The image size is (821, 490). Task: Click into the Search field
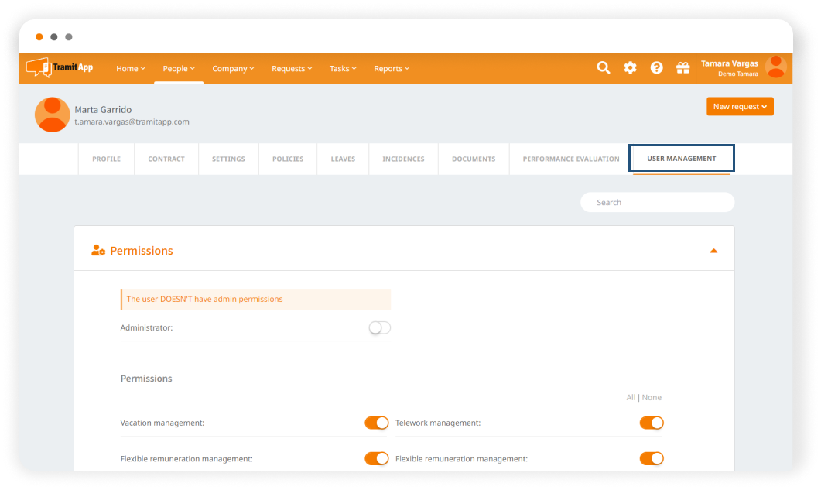(x=657, y=203)
